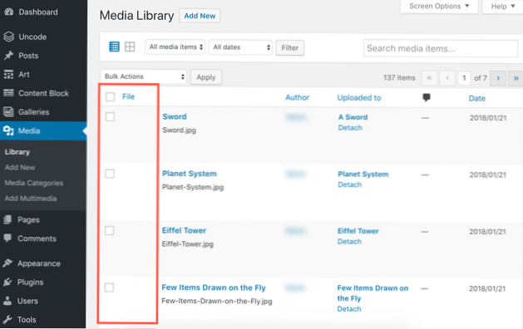This screenshot has width=523, height=329.
Task: Click the Media camera-music icon
Action: coord(8,130)
